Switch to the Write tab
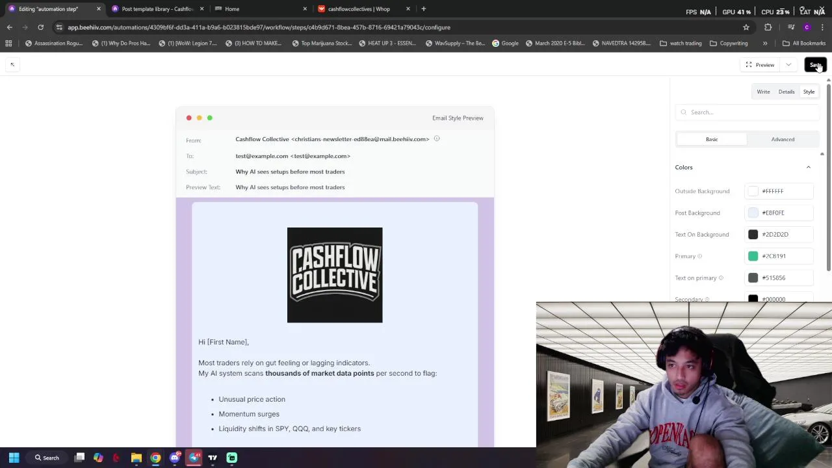 tap(763, 92)
